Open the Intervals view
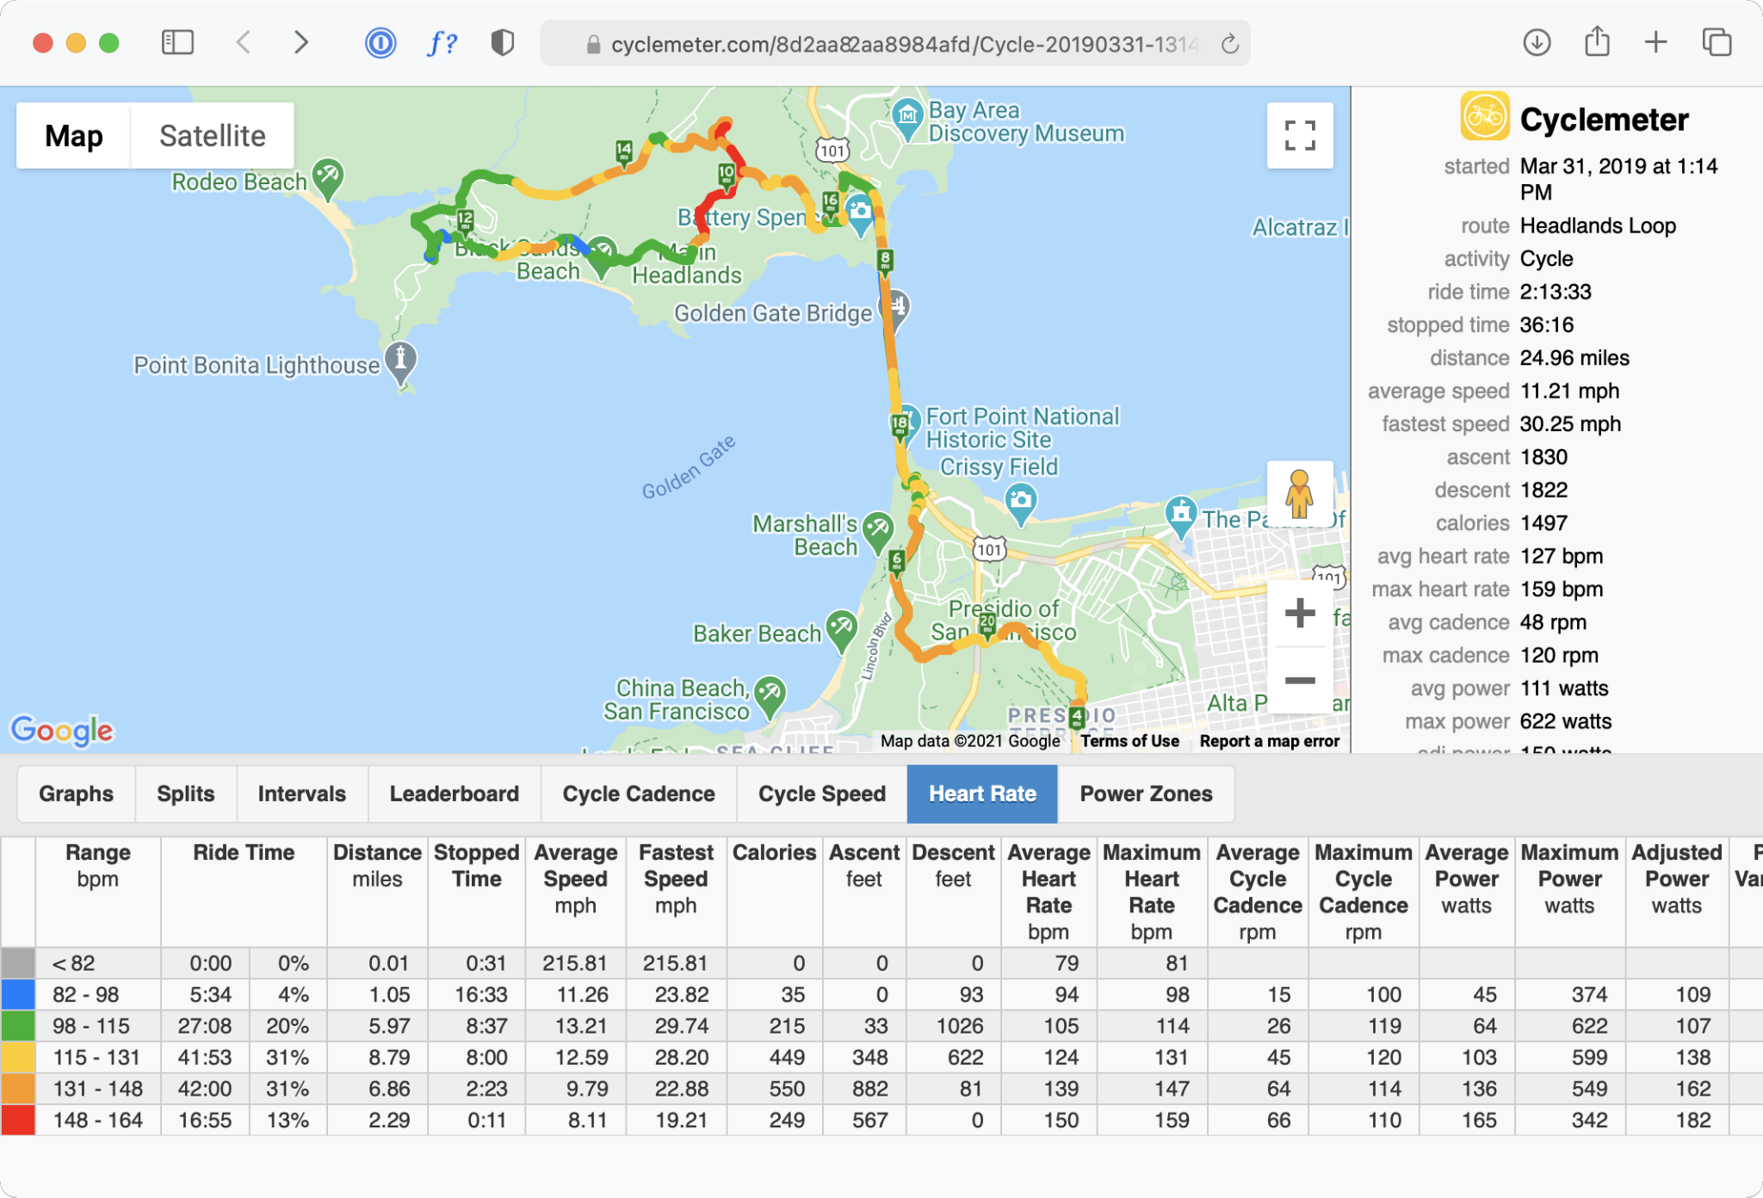The height and width of the screenshot is (1198, 1763). click(x=301, y=794)
